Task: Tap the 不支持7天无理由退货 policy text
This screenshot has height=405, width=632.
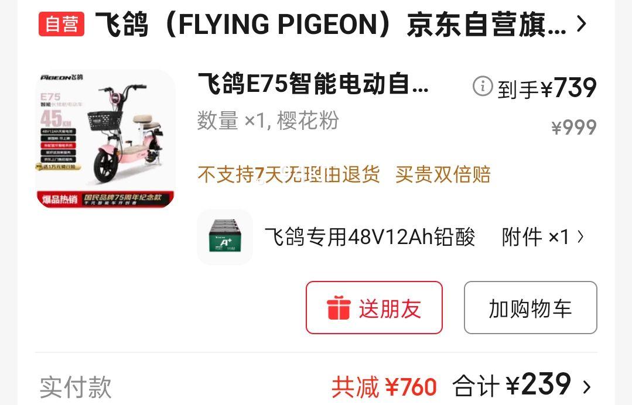Action: tap(289, 174)
